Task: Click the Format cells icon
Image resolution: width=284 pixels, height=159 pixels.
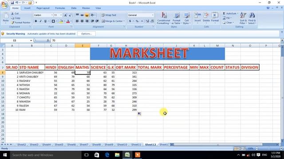Action: 215,15
